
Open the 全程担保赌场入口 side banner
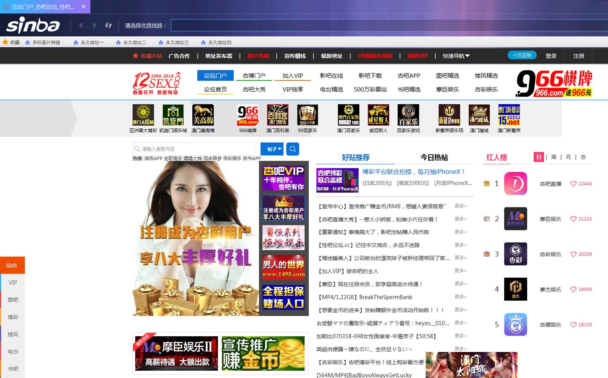(284, 298)
